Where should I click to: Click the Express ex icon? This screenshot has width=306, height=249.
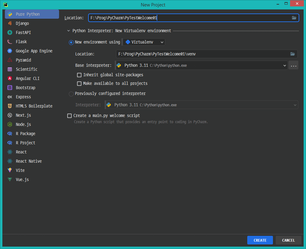10,97
